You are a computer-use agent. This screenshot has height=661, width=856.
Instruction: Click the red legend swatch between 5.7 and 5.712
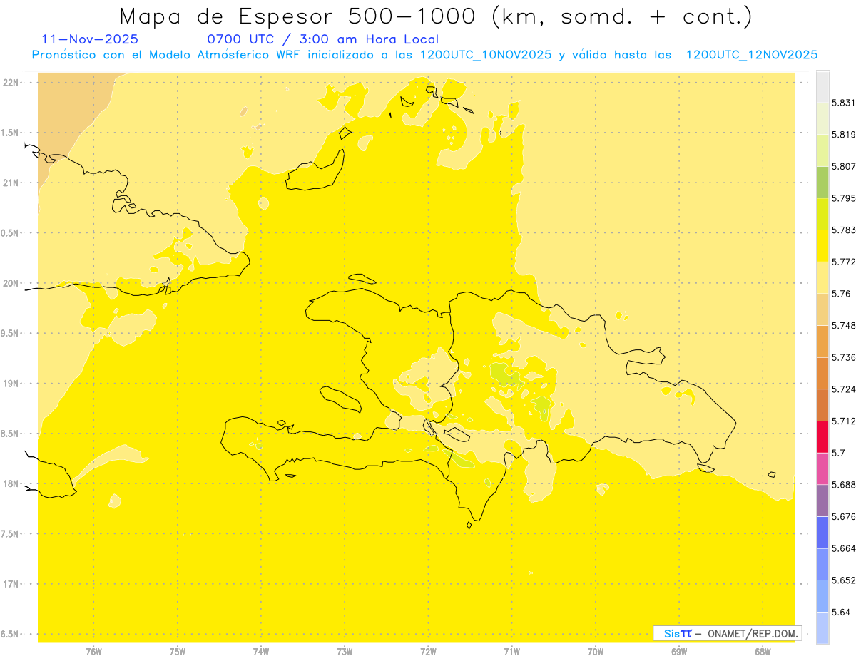tap(822, 436)
